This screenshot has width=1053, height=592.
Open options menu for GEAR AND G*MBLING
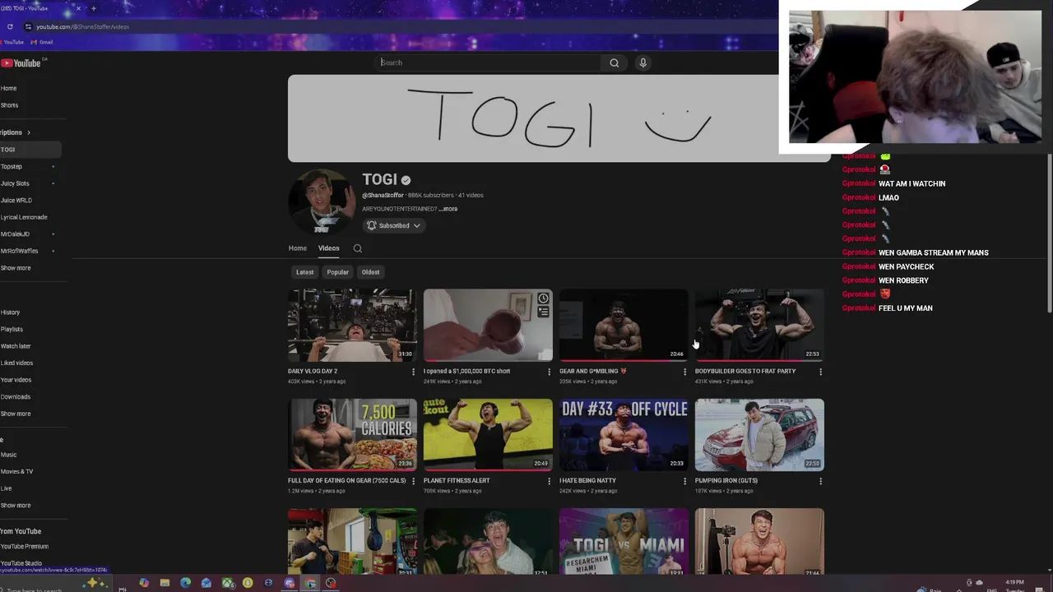coord(684,372)
